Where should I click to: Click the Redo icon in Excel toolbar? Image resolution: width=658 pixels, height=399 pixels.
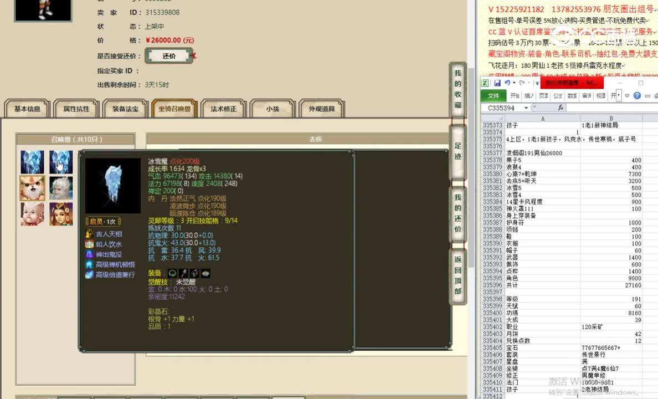[x=523, y=82]
